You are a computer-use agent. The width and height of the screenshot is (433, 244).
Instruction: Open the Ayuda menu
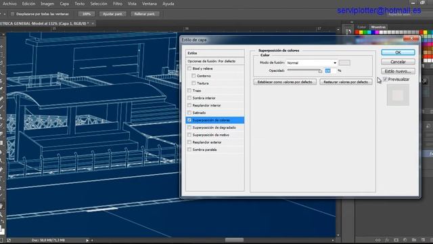168,3
